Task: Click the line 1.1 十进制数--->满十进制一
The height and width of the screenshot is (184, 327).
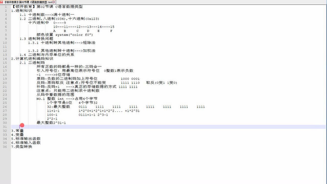Action: (47, 15)
